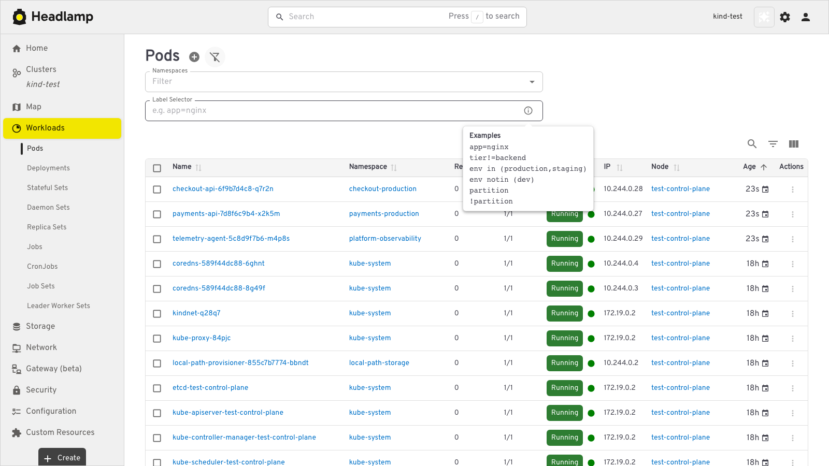Screen dimensions: 829x466
Task: Show or hide table columns icon
Action: (x=794, y=144)
